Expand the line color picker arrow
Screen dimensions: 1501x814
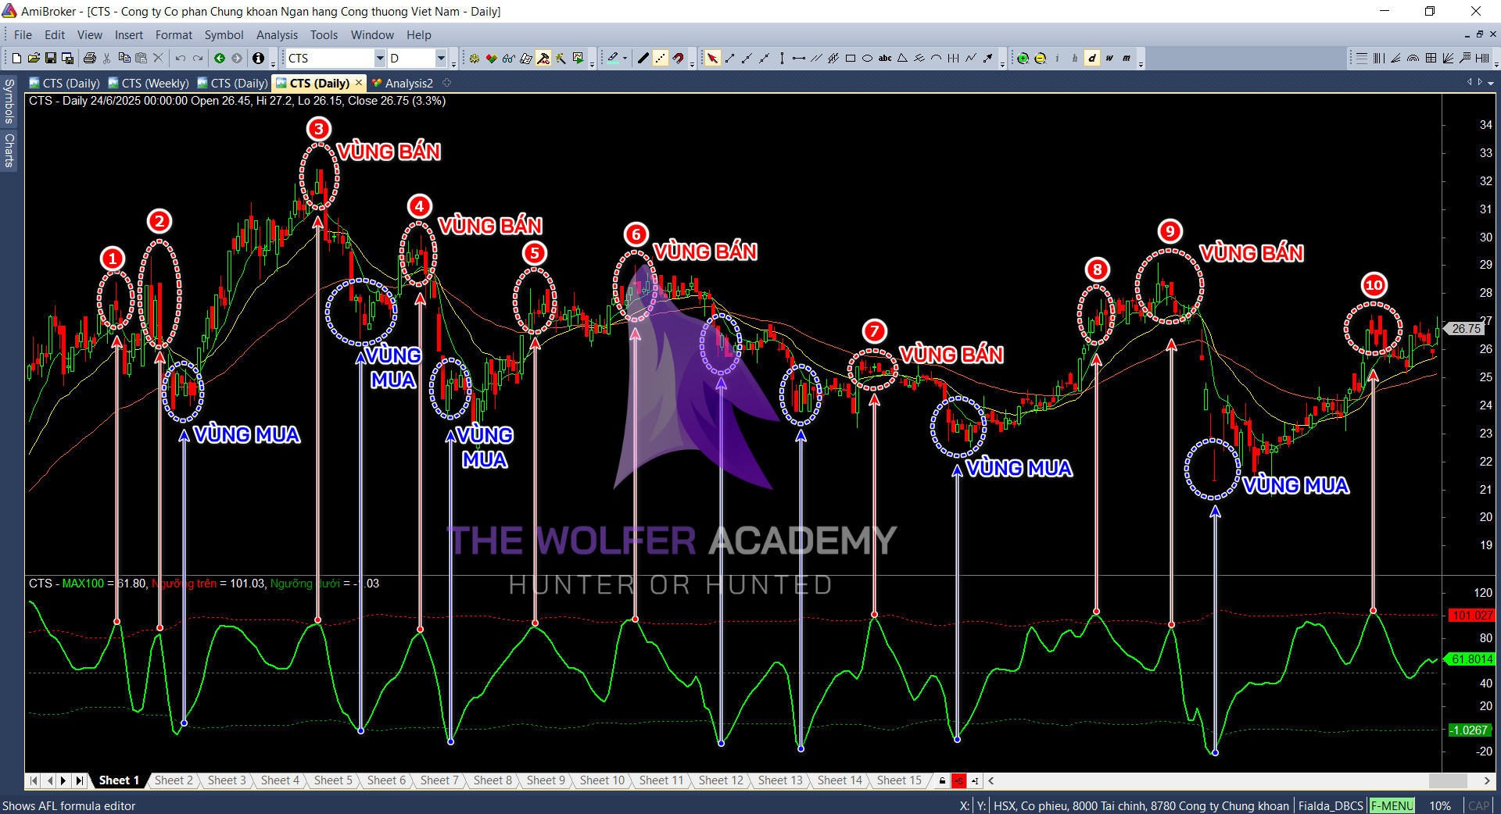coord(625,58)
